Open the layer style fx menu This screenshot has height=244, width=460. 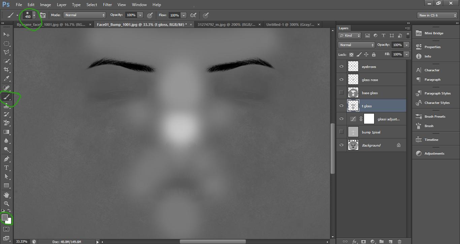355,241
